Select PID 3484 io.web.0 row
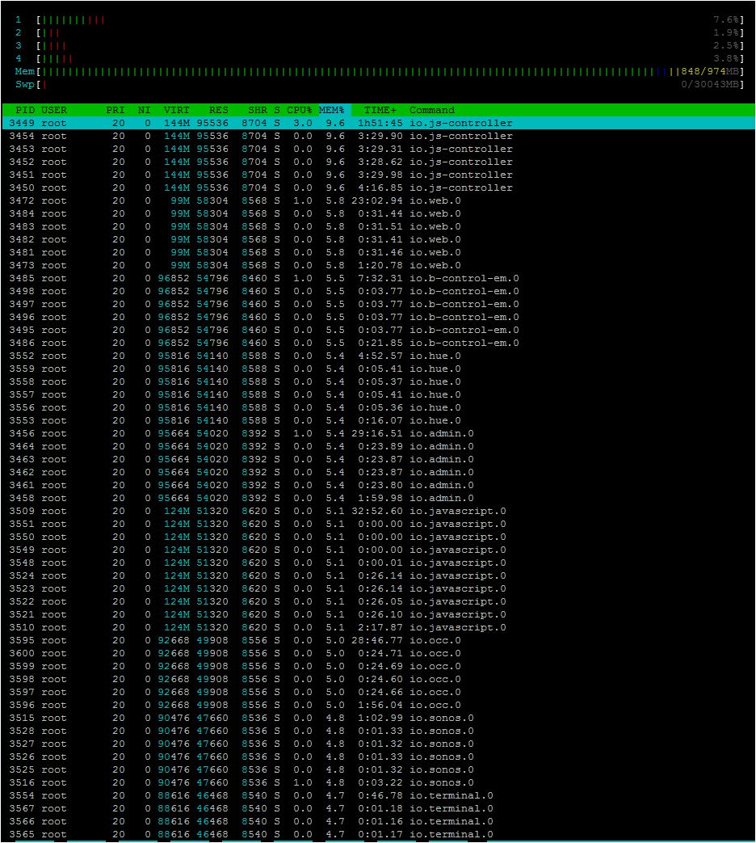The height and width of the screenshot is (843, 756). (378, 213)
